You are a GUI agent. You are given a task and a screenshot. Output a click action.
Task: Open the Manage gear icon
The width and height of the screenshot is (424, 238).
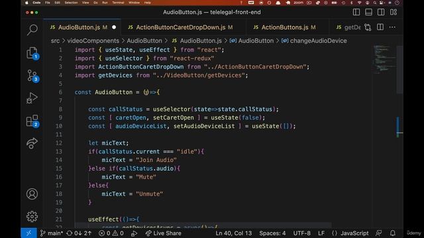pyautogui.click(x=32, y=216)
